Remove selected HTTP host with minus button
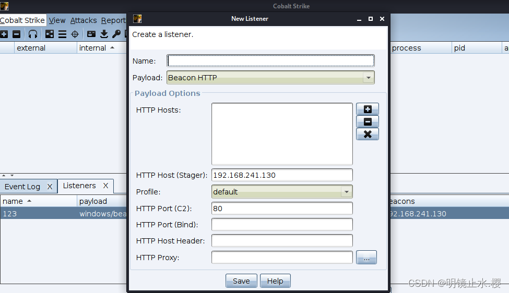 368,121
